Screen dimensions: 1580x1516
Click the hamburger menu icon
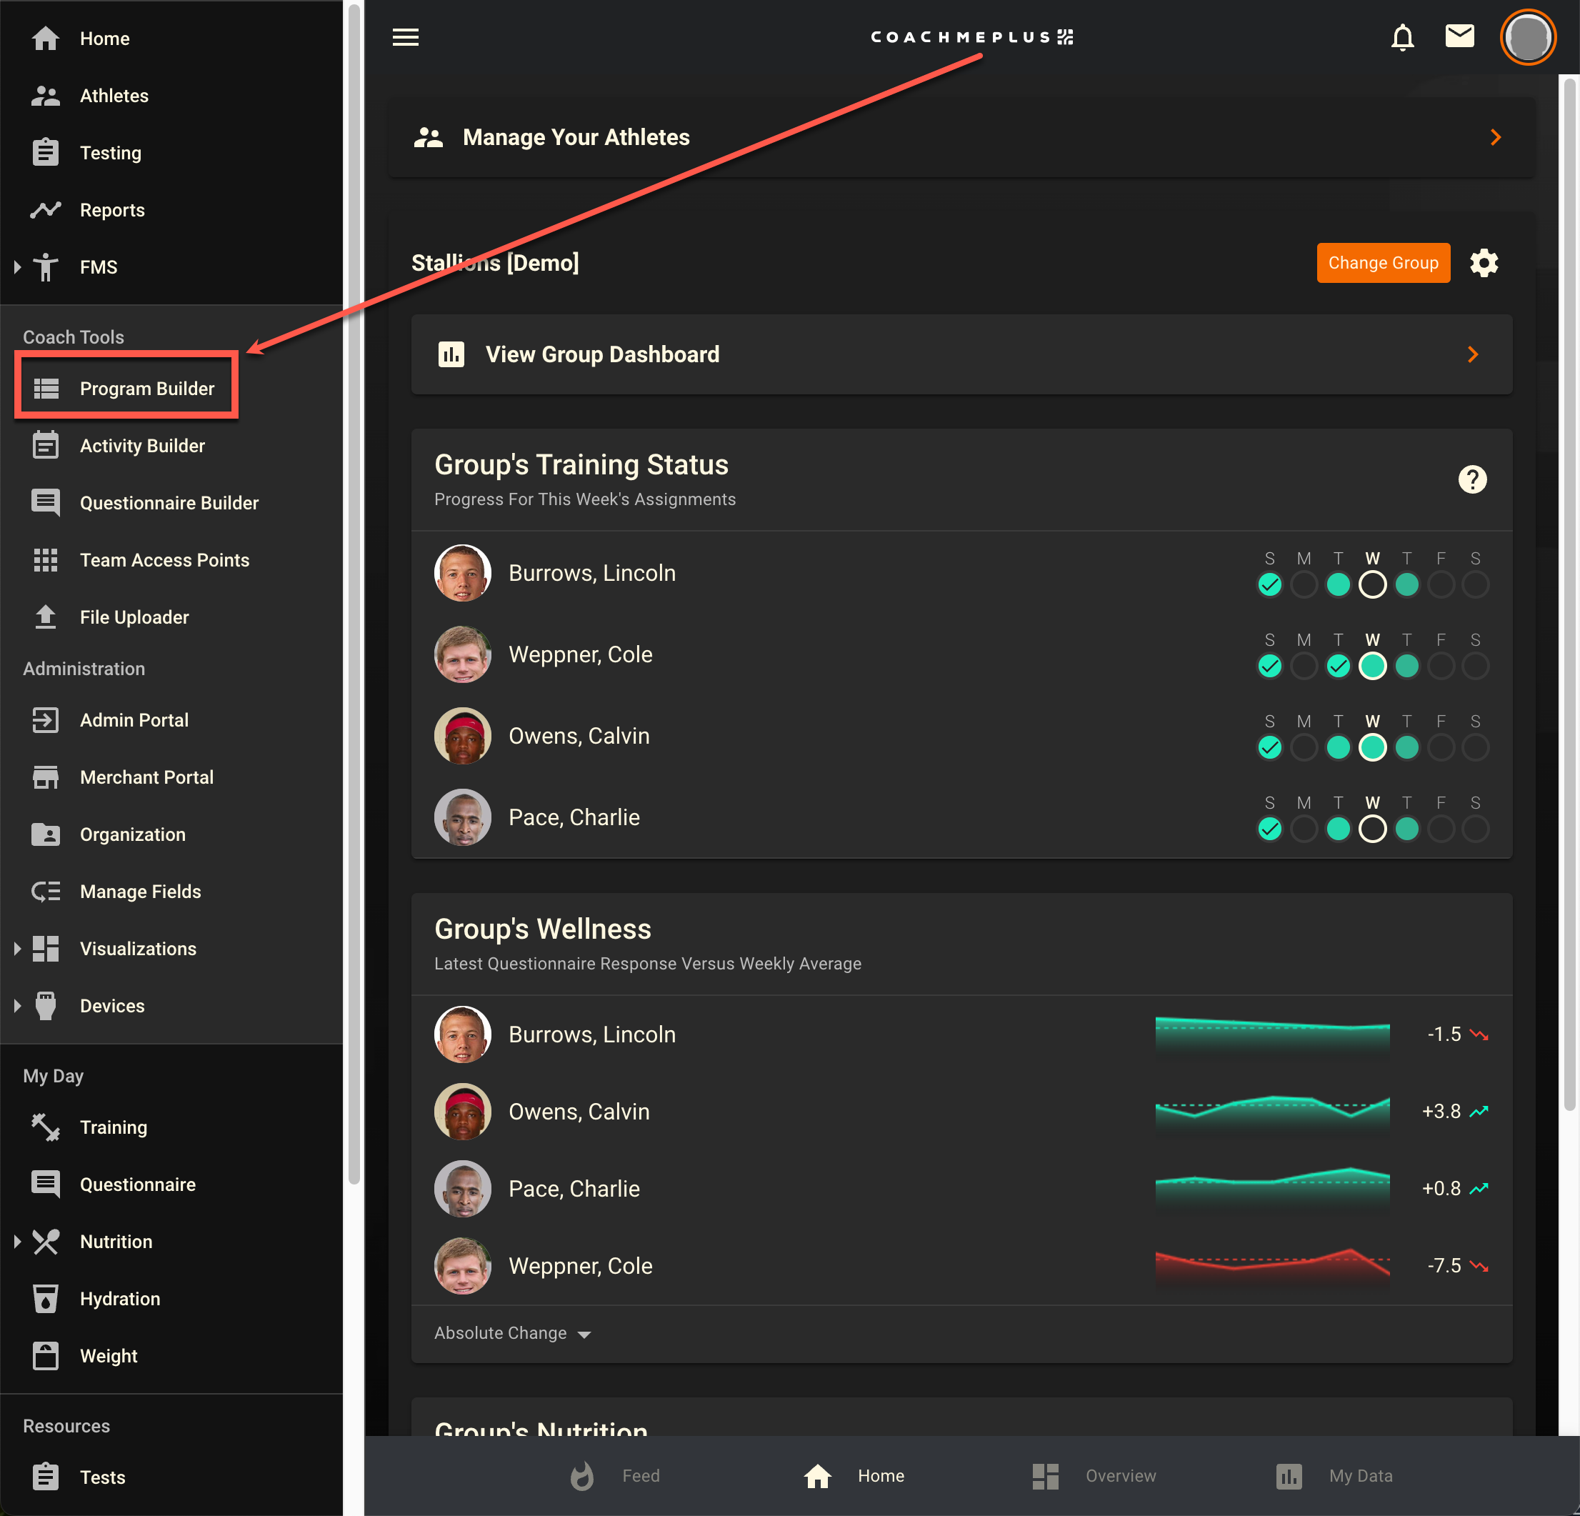[406, 37]
